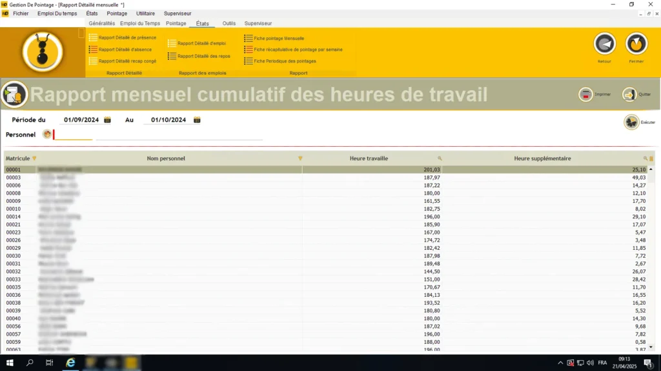Open Rapport Détaillé des repos

(199, 56)
